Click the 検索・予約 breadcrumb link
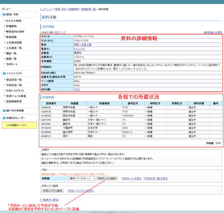Image resolution: width=224 pixels, height=213 pixels. coord(61,9)
